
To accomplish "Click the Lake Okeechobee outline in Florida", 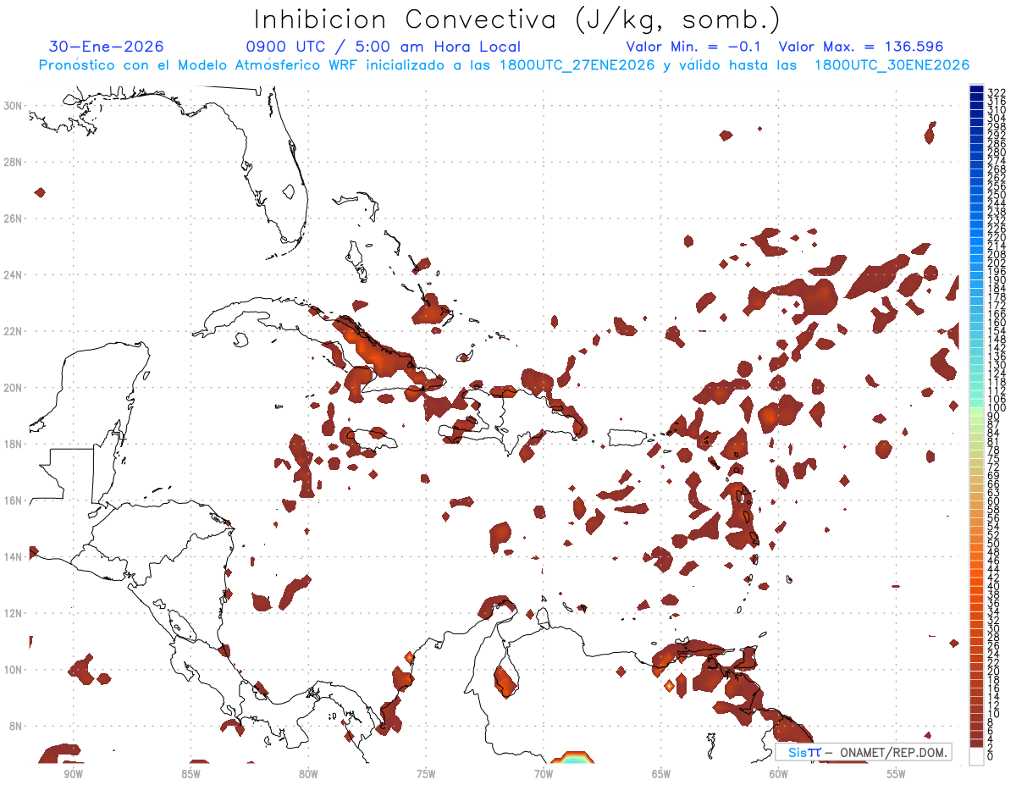I will click(289, 191).
